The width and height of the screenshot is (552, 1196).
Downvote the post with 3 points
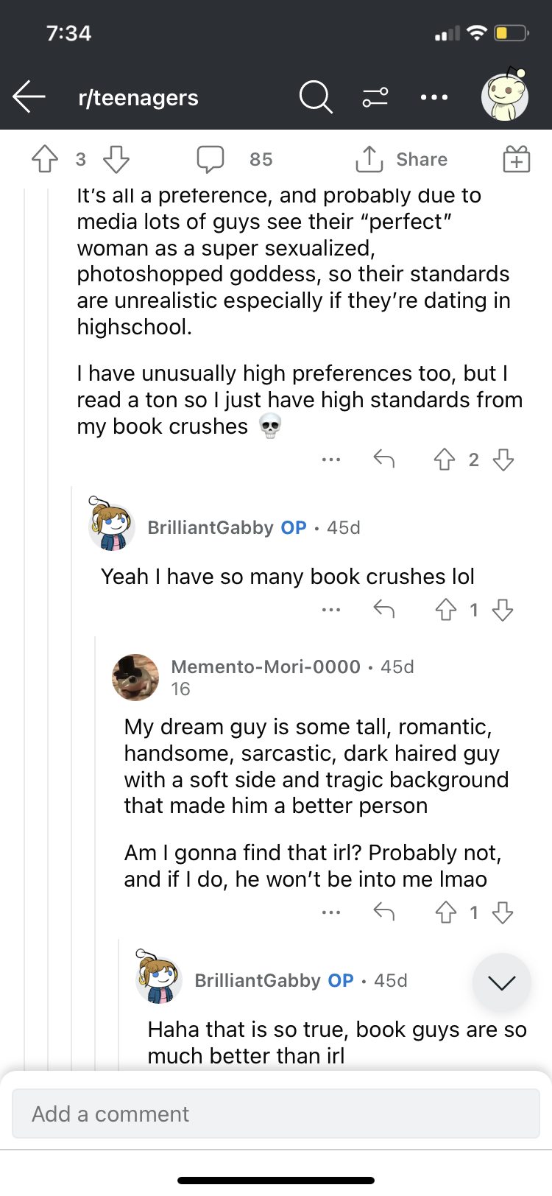116,159
